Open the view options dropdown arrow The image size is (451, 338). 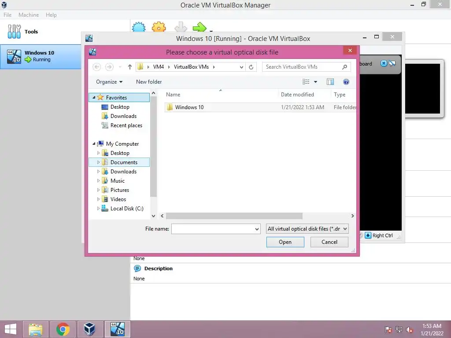pyautogui.click(x=315, y=82)
